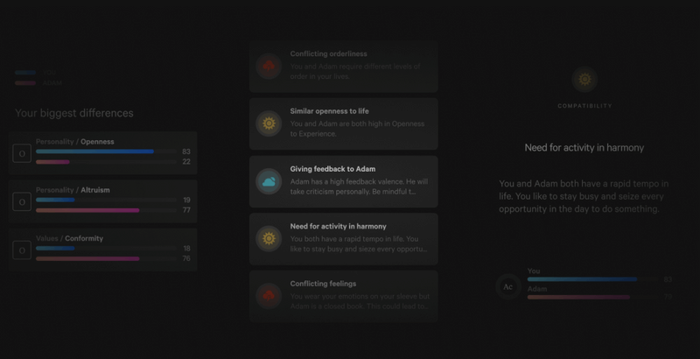
Task: Open the Giving feedback to Adam card
Action: pos(344,181)
